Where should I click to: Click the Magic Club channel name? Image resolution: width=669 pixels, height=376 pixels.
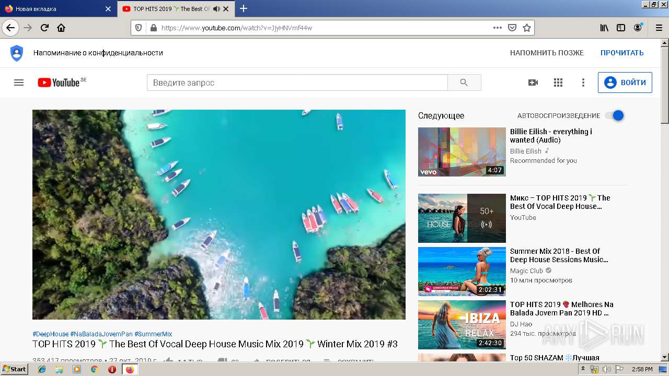[x=526, y=271]
